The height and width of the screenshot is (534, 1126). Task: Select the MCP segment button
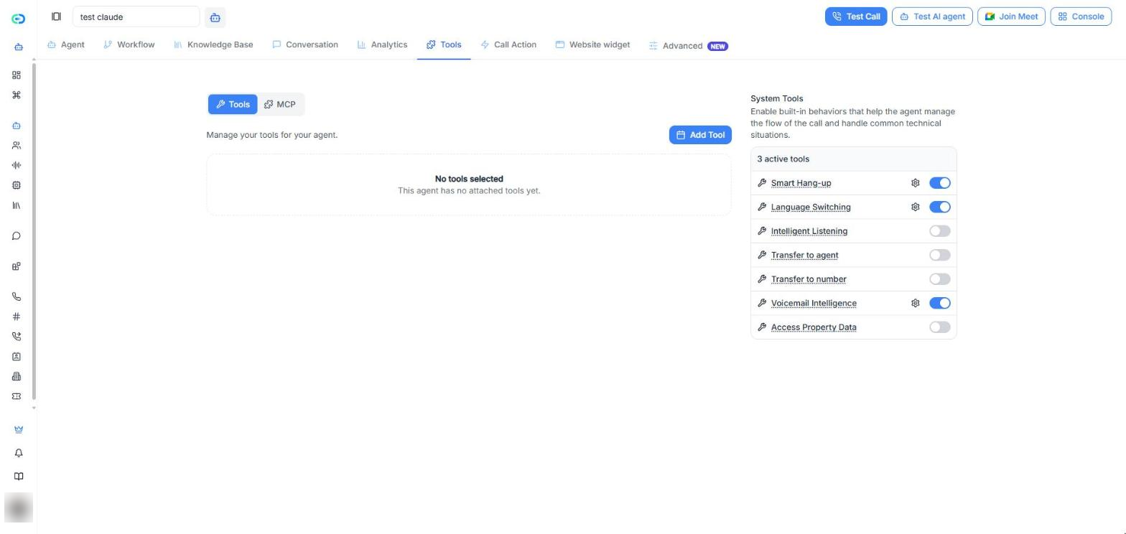(280, 104)
